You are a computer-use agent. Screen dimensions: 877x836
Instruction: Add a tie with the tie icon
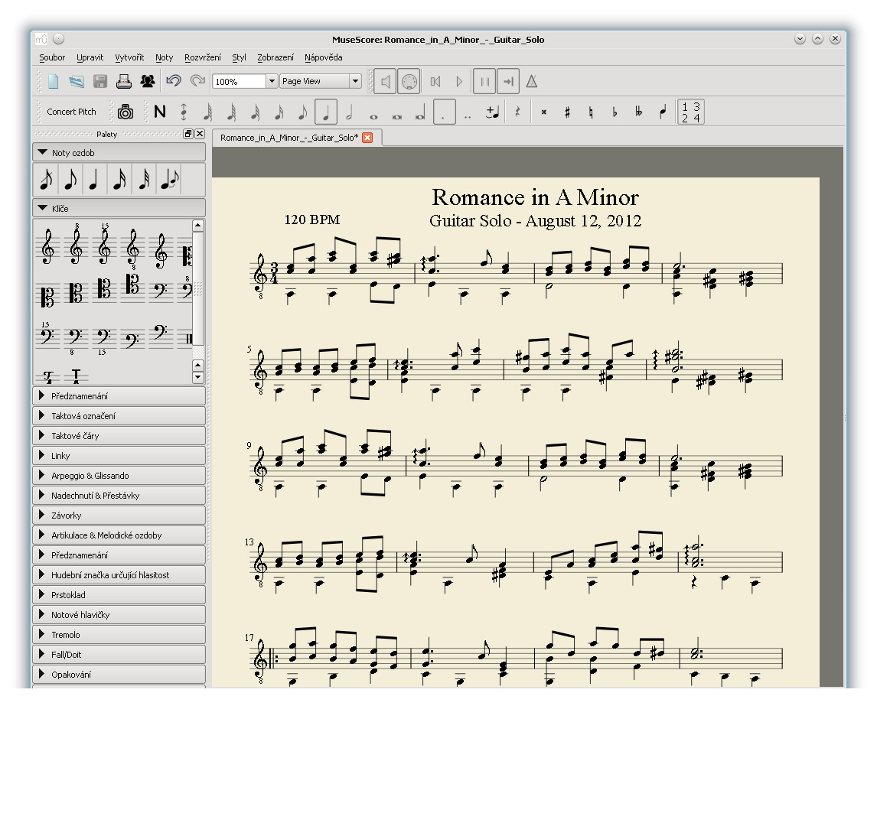(x=492, y=112)
